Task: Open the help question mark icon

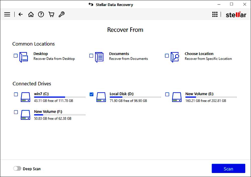Action: [41, 15]
